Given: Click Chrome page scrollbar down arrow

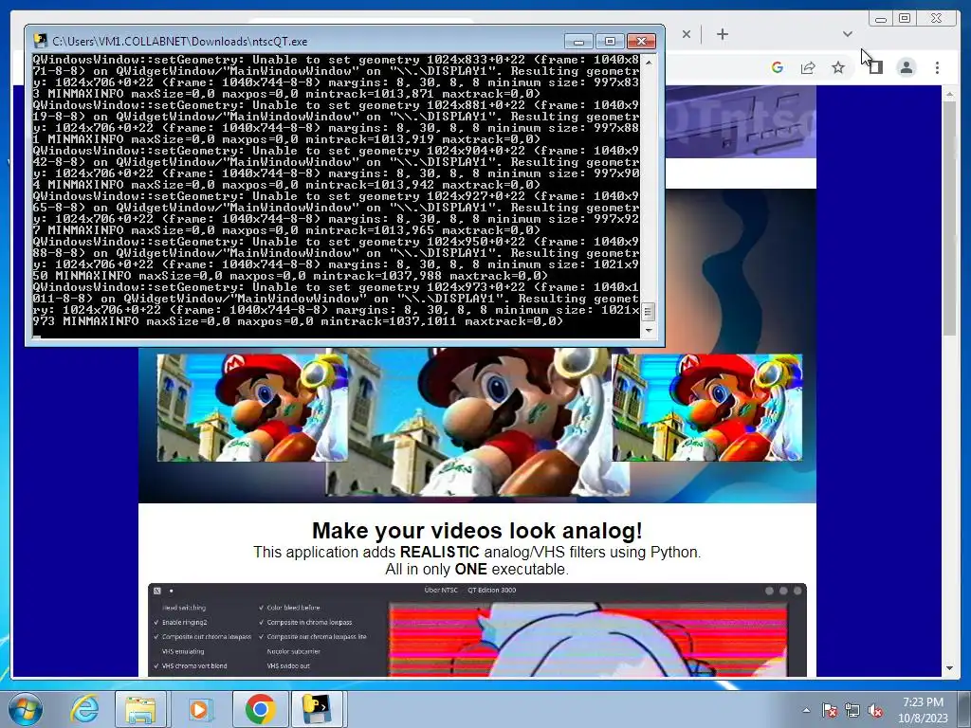Looking at the screenshot, I should 949,668.
